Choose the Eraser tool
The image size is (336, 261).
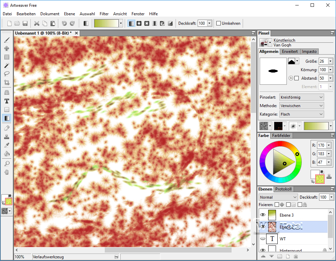6,128
